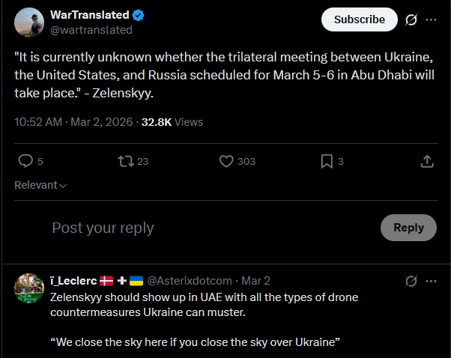Share the tweet via share icon
Image resolution: width=451 pixels, height=358 pixels.
pyautogui.click(x=427, y=161)
